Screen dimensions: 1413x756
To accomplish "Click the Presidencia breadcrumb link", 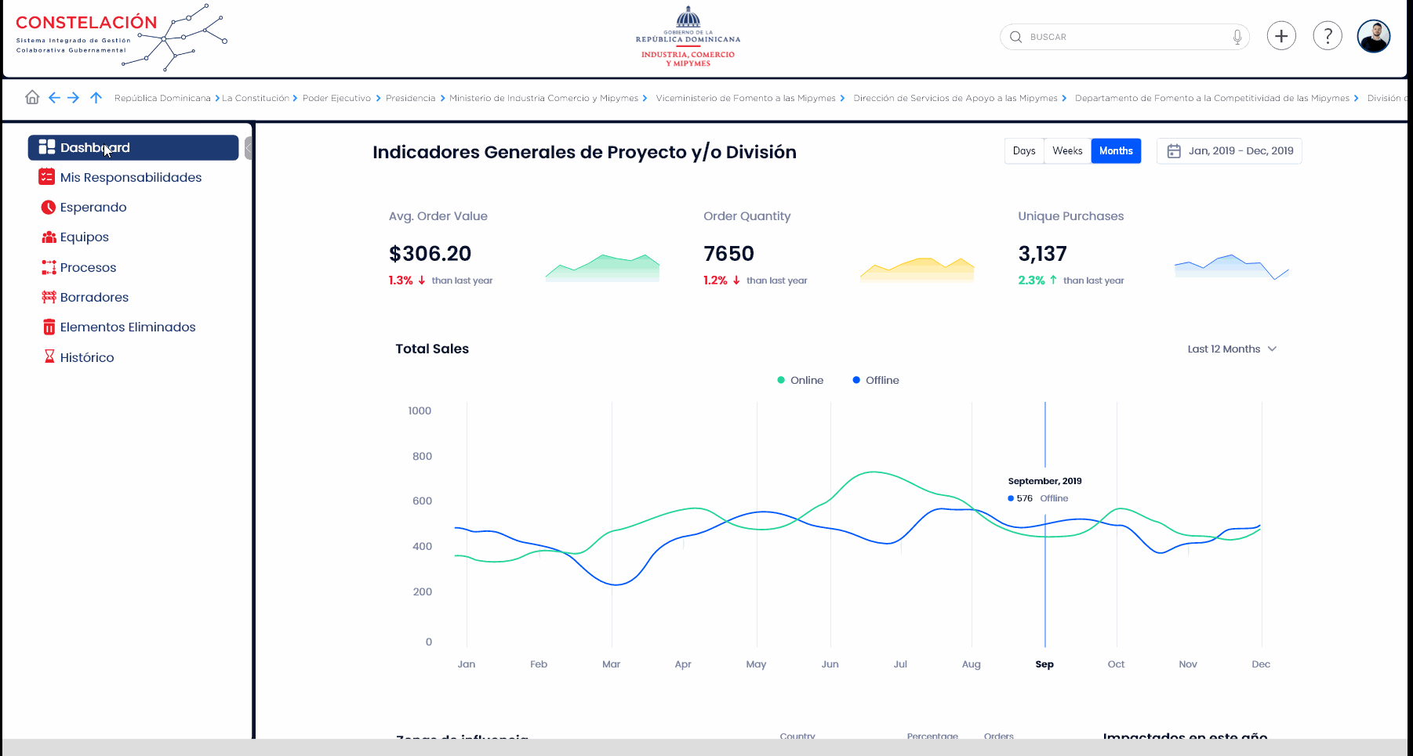I will click(x=410, y=99).
